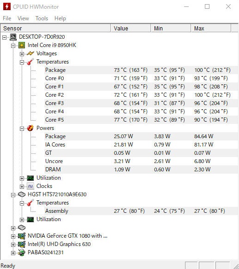
Task: Click the HGST hard drive icon
Action: [x=22, y=194]
